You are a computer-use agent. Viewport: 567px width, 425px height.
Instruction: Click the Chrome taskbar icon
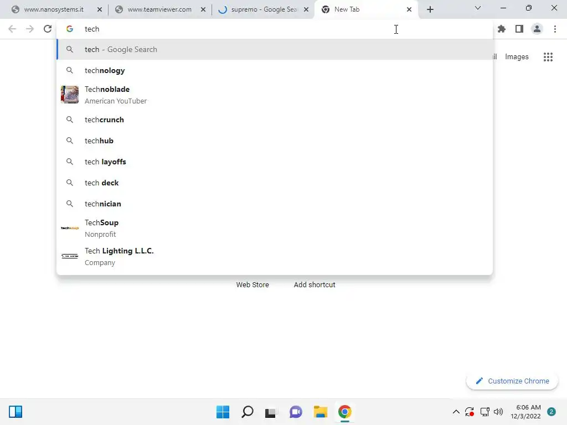(x=344, y=412)
